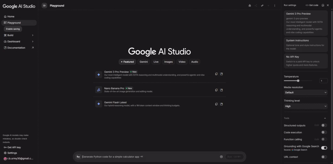Image resolution: width=333 pixels, height=164 pixels.
Task: Open the Gemini Flash Latest docs icon
Action: pyautogui.click(x=221, y=104)
